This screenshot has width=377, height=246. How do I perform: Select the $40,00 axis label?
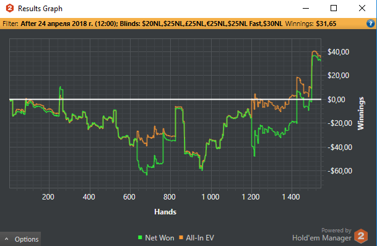338,52
